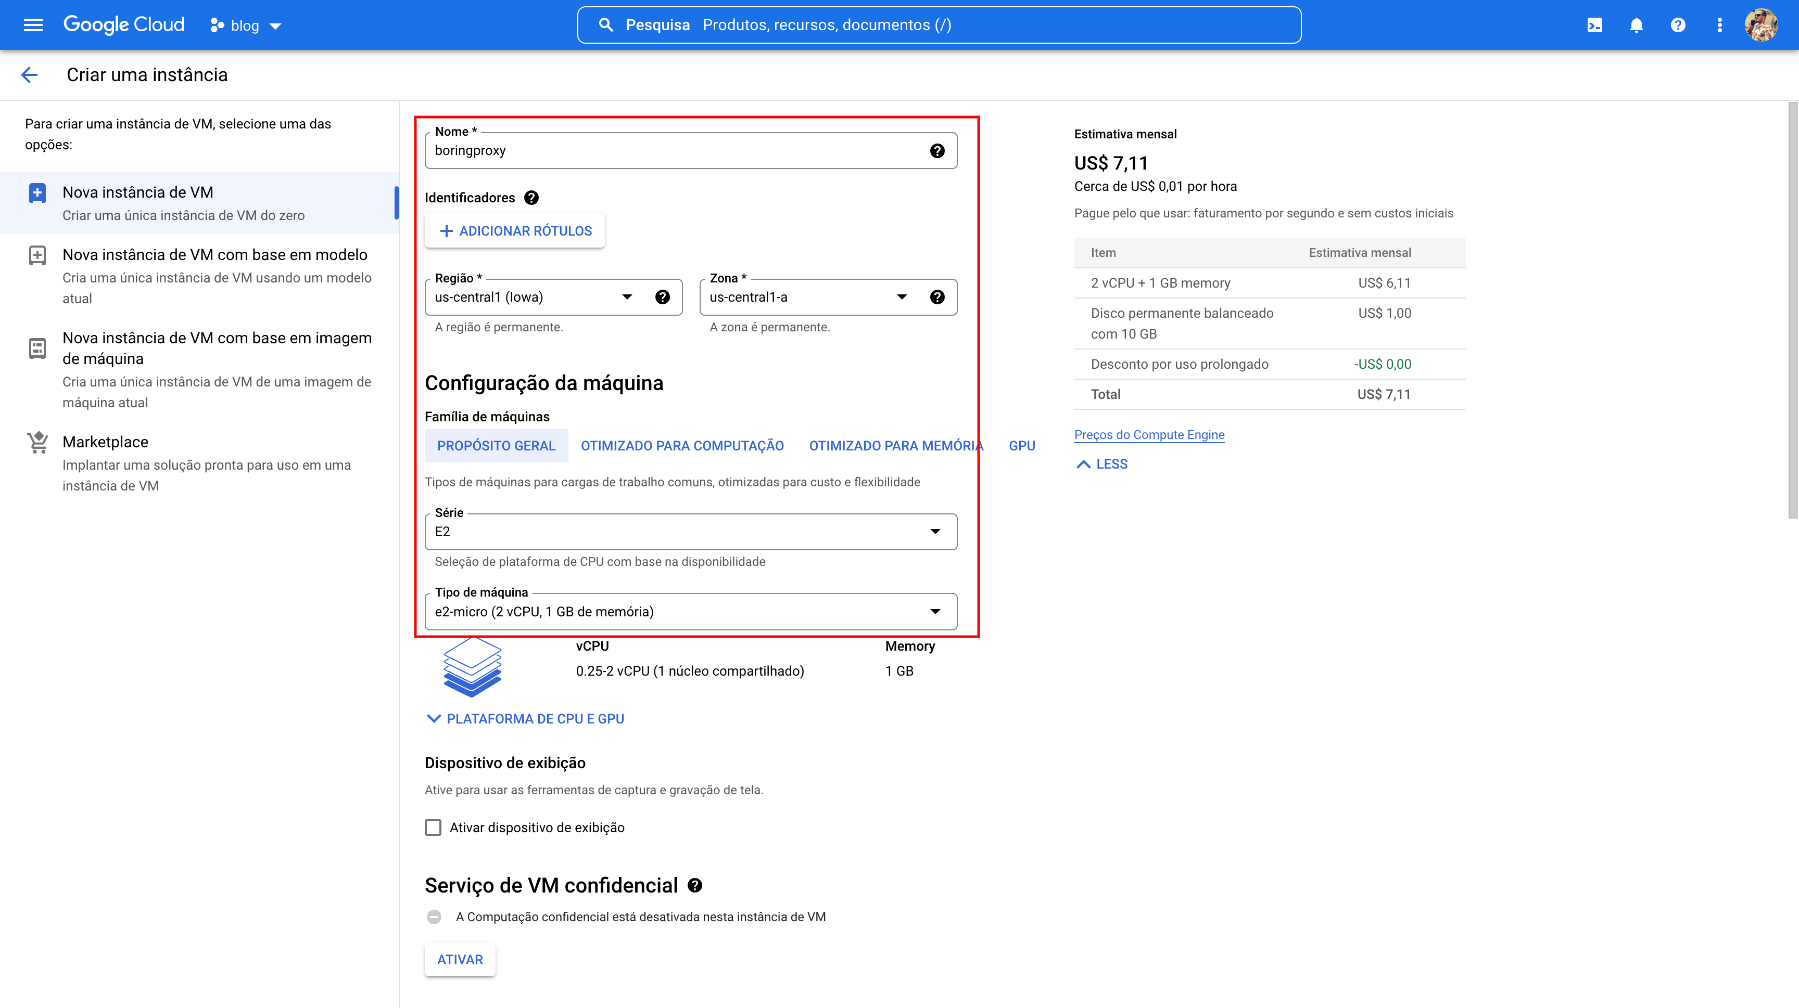This screenshot has height=1008, width=1799.
Task: Open Preços do Compute Engine link
Action: pyautogui.click(x=1149, y=435)
